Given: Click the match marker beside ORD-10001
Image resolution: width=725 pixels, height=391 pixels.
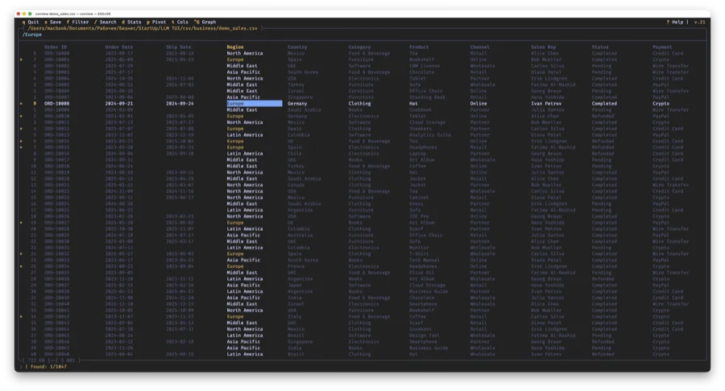Looking at the screenshot, I should coord(22,59).
